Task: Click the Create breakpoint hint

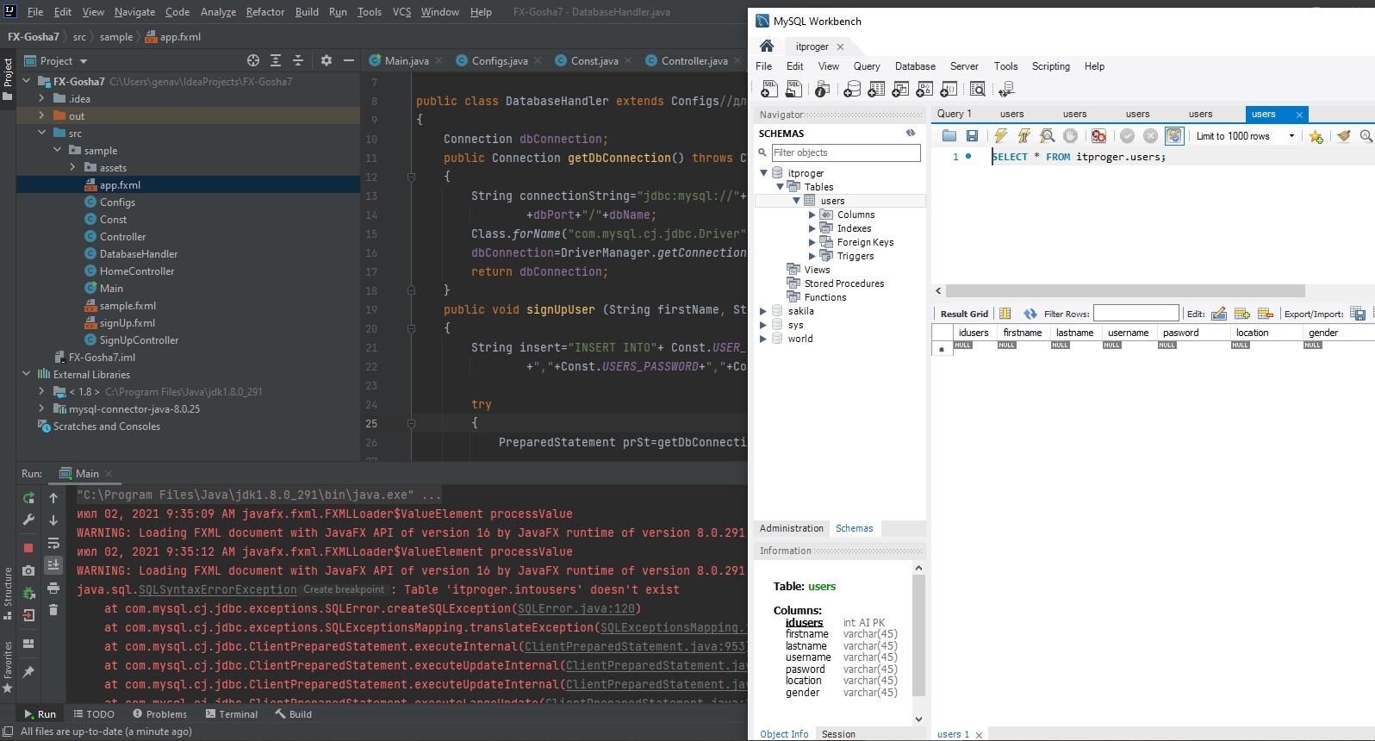Action: tap(344, 590)
